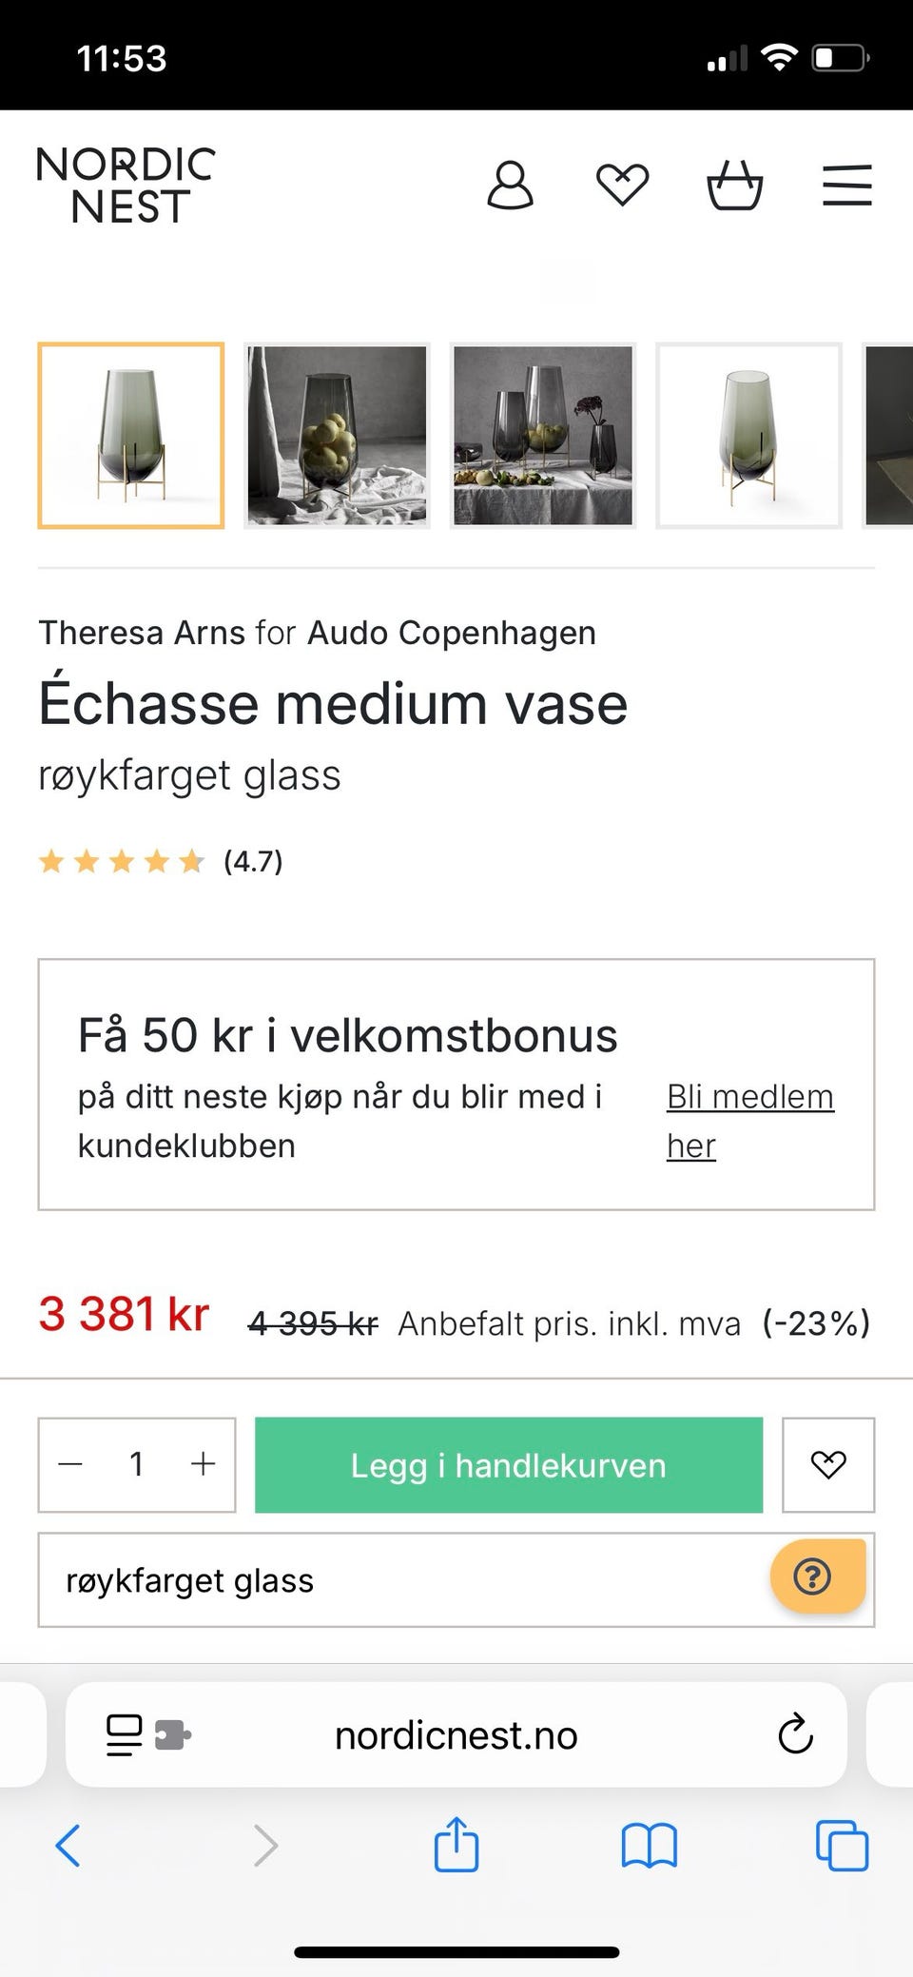Open Safari bookmarks icon
Image resolution: width=913 pixels, height=1977 pixels.
(649, 1846)
